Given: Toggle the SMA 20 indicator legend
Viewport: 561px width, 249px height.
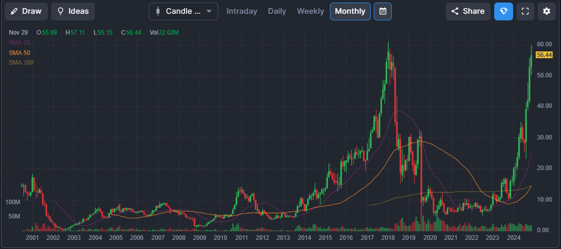Looking at the screenshot, I should [x=19, y=43].
